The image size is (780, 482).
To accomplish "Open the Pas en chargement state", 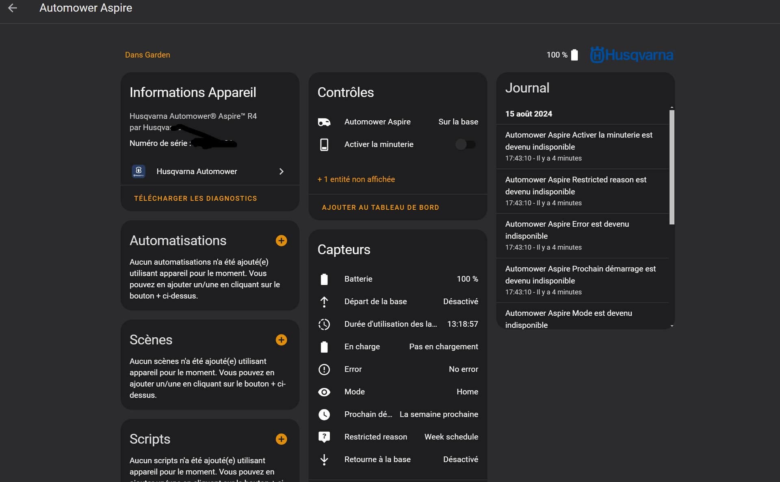I will [x=444, y=347].
